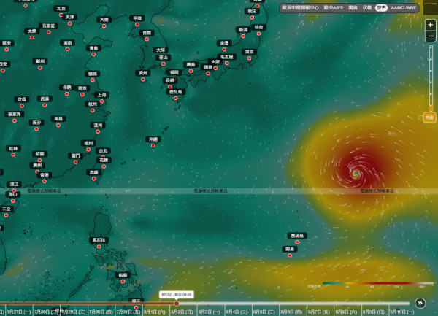Click the 鄭州 city label
Screen dimensions: 438x316
coord(40,61)
